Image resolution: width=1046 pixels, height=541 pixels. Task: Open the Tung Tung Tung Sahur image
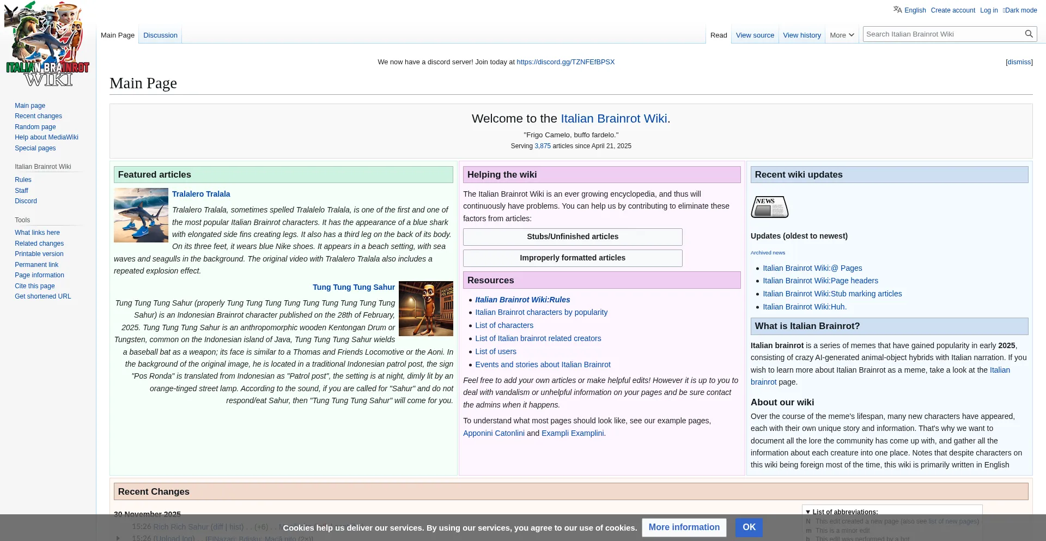coord(425,308)
